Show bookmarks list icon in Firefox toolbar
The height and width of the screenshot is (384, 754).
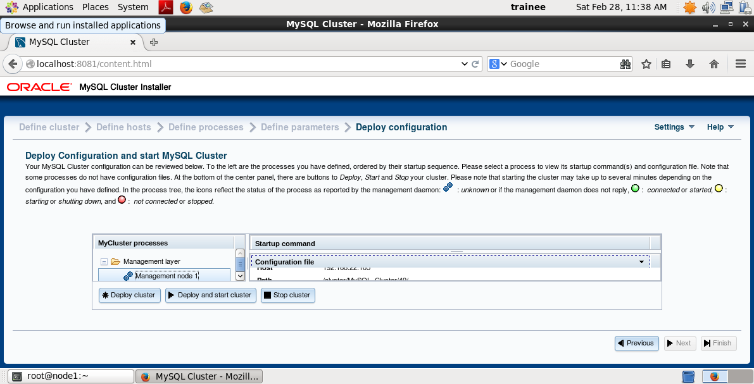point(666,64)
